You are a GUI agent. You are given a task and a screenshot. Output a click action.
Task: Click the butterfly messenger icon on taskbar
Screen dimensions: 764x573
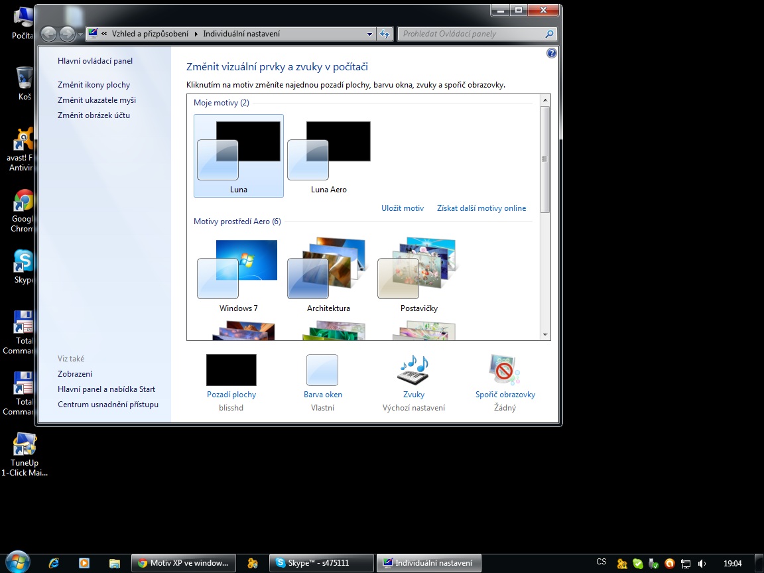point(253,563)
